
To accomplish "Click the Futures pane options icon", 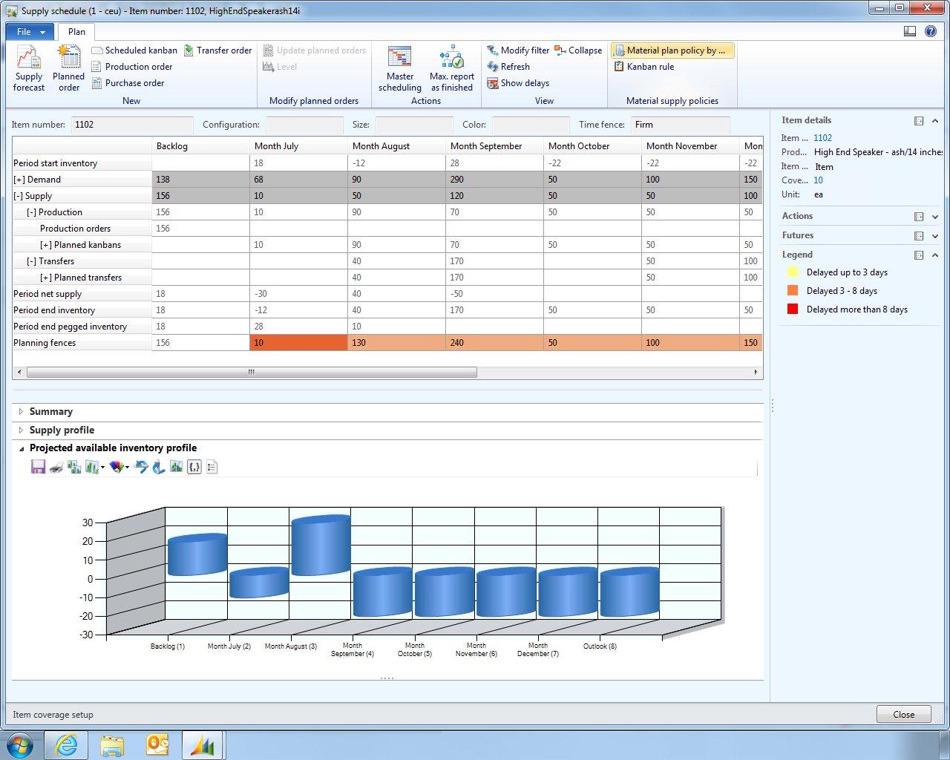I will click(x=919, y=235).
